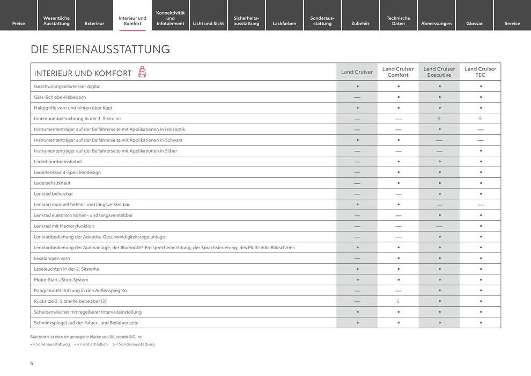Viewport: 531px width, 376px height.
Task: Open the Preise tab
Action: pyautogui.click(x=19, y=23)
